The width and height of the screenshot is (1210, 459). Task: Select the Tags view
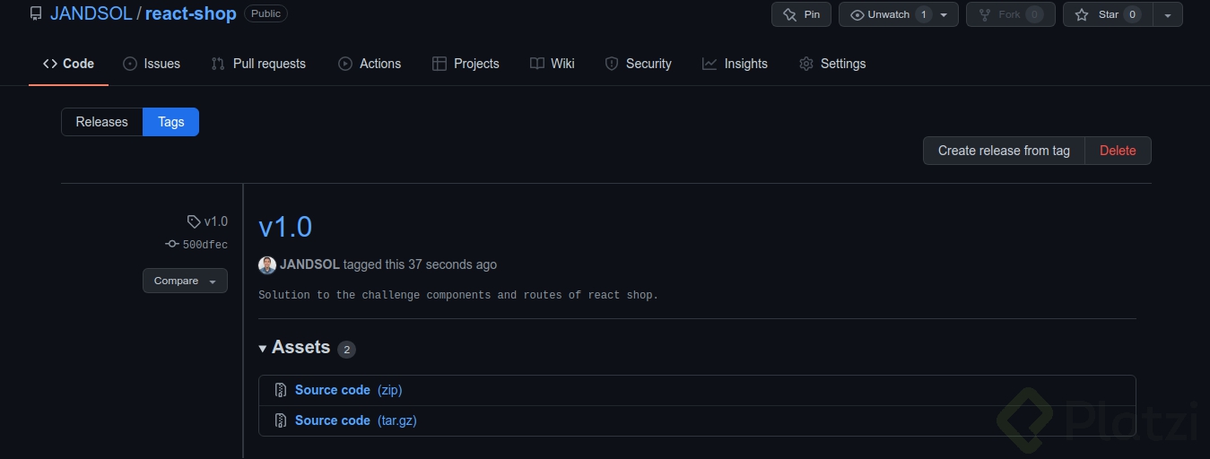point(170,122)
